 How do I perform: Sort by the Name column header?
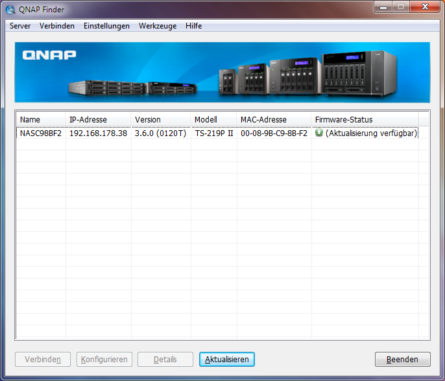click(x=41, y=119)
